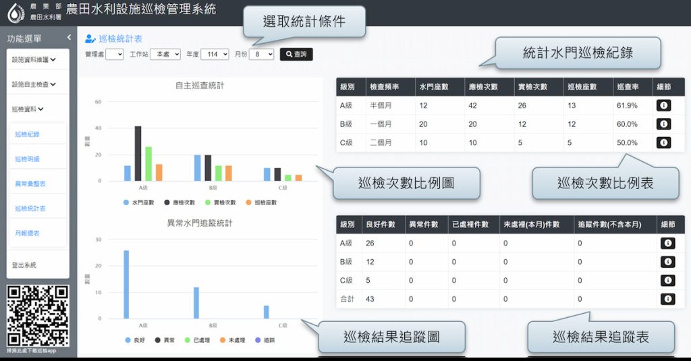691x361 pixels.
Task: Click info icon for C級 二個月 row
Action: click(x=663, y=142)
